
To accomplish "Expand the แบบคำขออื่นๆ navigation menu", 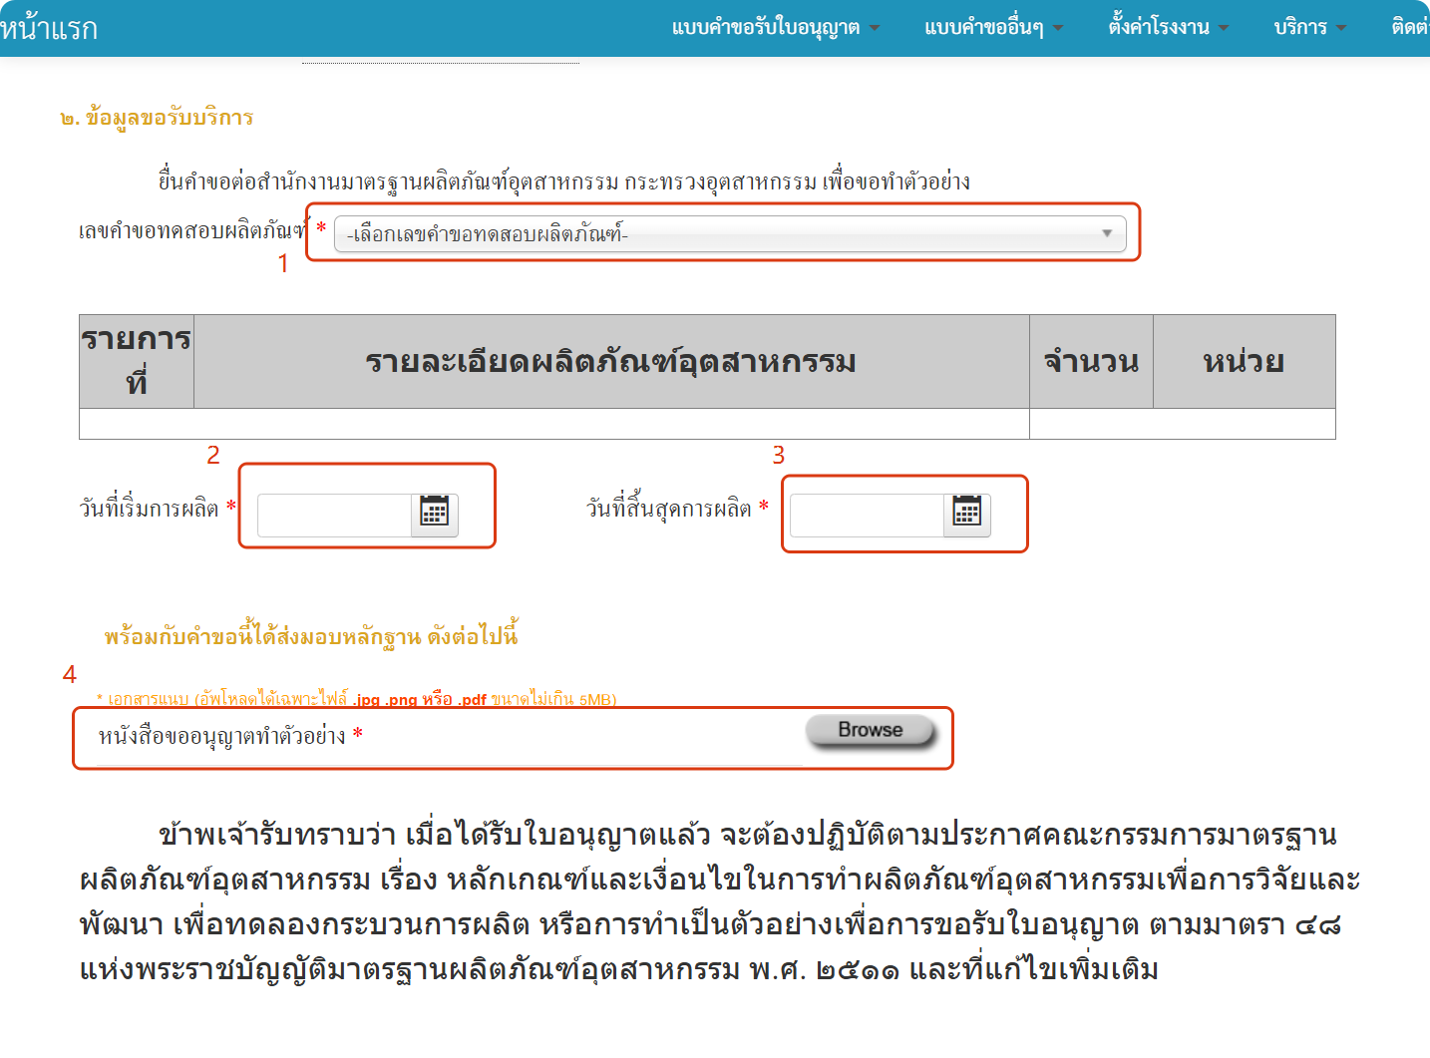I will [993, 28].
